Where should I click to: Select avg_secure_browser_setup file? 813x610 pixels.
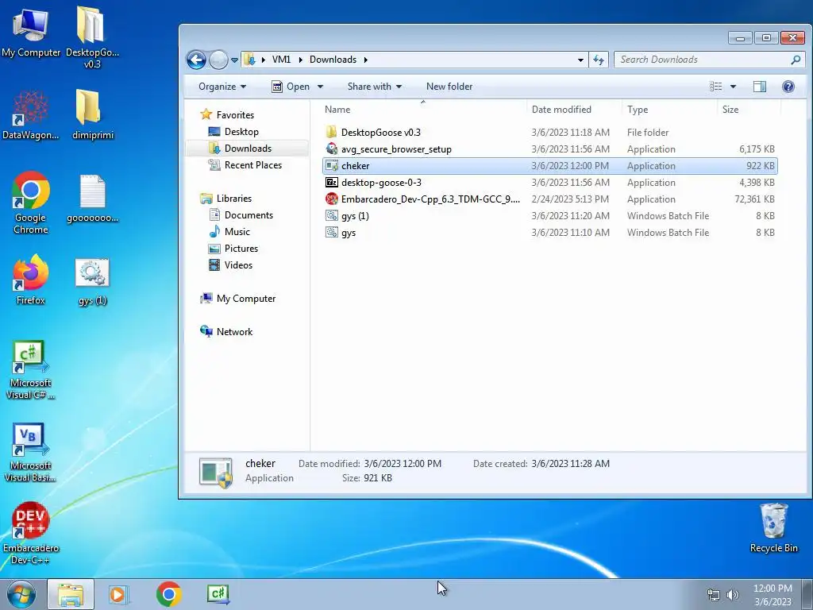coord(549,149)
